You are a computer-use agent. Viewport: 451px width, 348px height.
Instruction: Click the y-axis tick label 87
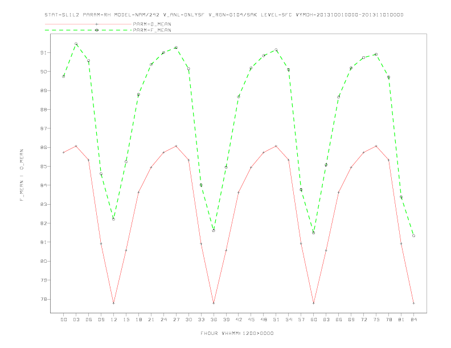pyautogui.click(x=43, y=129)
